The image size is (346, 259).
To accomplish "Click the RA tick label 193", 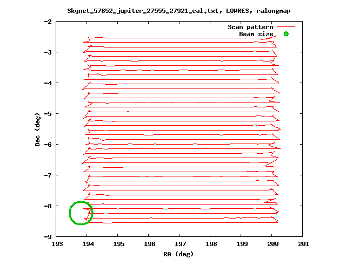I will 57,244.
